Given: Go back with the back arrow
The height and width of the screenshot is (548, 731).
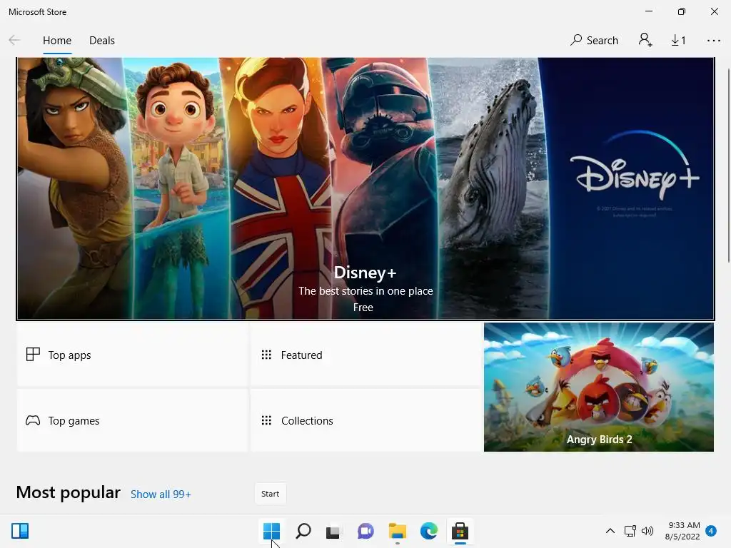Looking at the screenshot, I should point(14,41).
